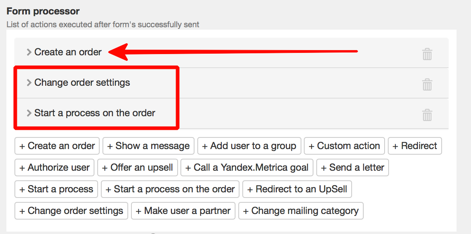
Task: Expand the Change order settings row chevron
Action: pos(29,83)
